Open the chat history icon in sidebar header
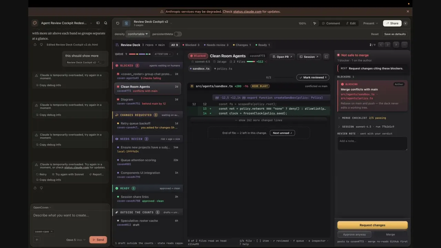The image size is (441, 248). coord(105,23)
